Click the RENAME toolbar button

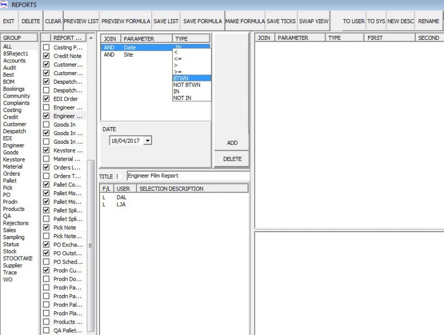click(428, 21)
